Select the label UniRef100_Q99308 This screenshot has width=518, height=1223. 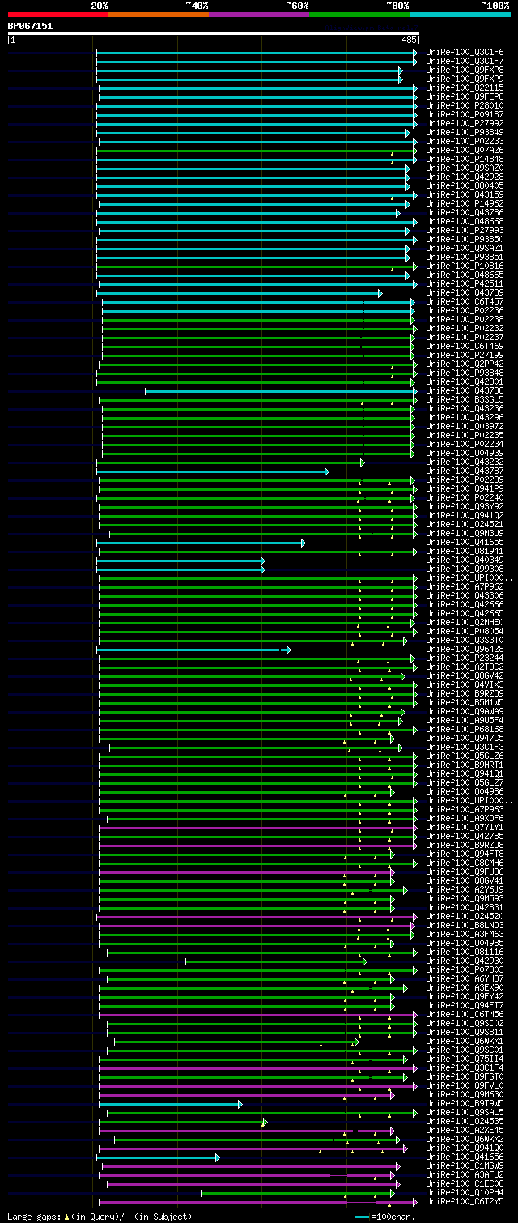(x=465, y=569)
